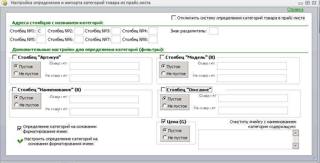Open the Справка help link
This screenshot has width=320, height=163.
pyautogui.click(x=295, y=10)
